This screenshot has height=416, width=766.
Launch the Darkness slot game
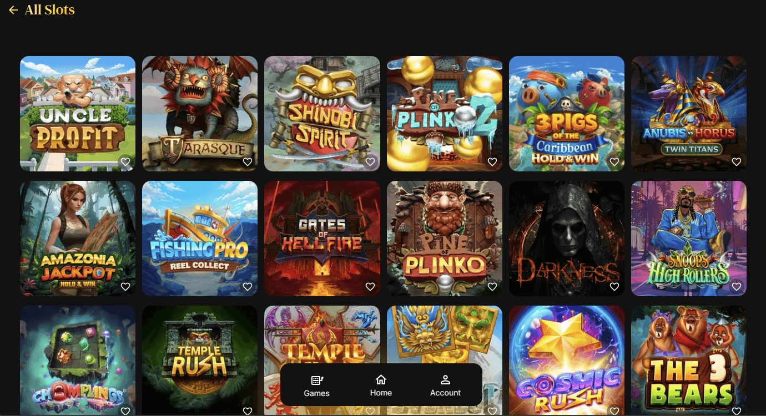pyautogui.click(x=567, y=239)
